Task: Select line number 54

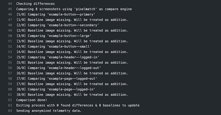Action: click(10, 57)
